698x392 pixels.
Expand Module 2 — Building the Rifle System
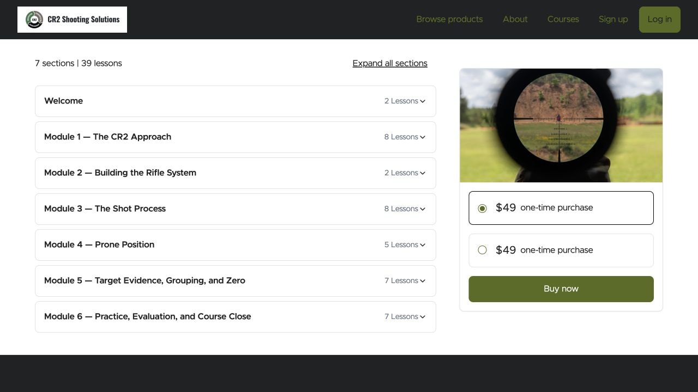236,173
